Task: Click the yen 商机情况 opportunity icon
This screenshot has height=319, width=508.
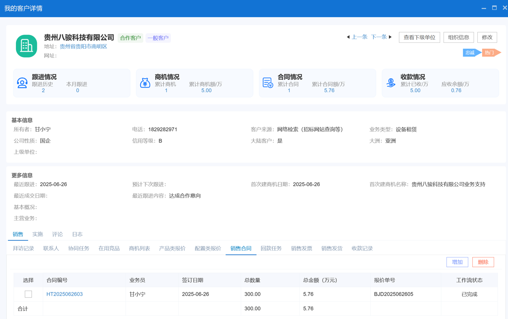Action: [145, 83]
